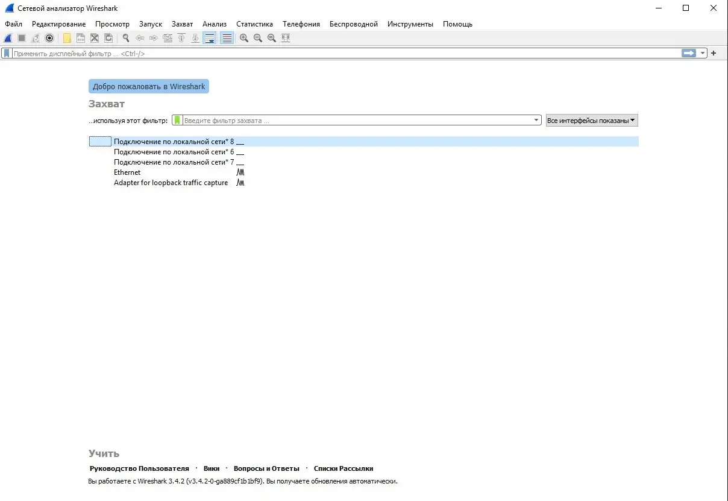Click the Ethernet traffic sparkline
This screenshot has height=501, width=728.
pyautogui.click(x=240, y=172)
